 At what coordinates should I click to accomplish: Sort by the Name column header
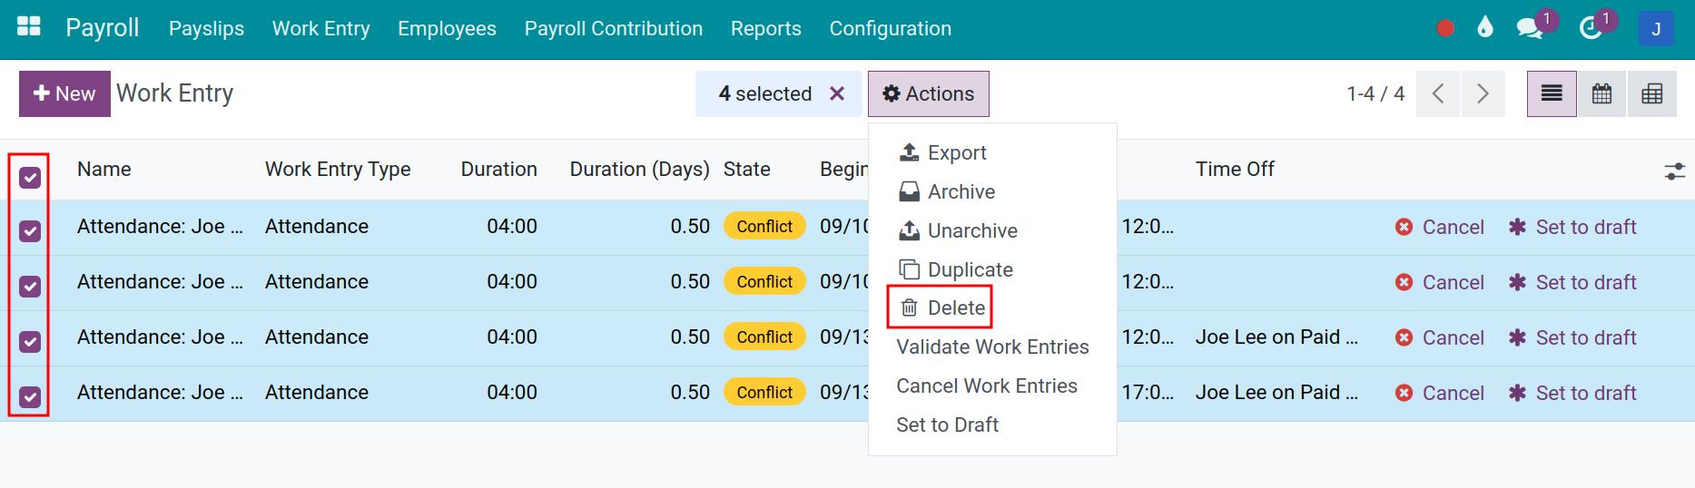point(103,169)
